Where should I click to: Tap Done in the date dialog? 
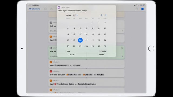101,54
